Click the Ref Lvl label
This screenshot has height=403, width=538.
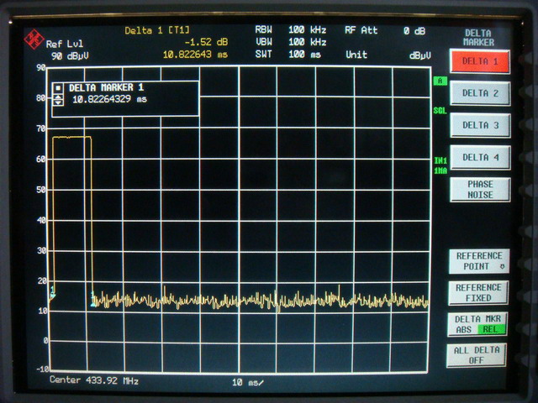[65, 44]
